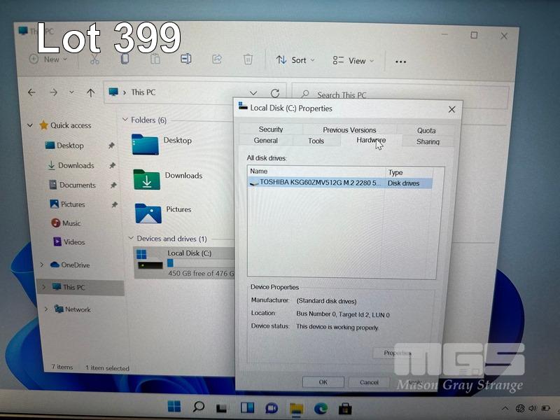The image size is (560, 420).
Task: Click the Refresh button beside address bar
Action: 275,93
